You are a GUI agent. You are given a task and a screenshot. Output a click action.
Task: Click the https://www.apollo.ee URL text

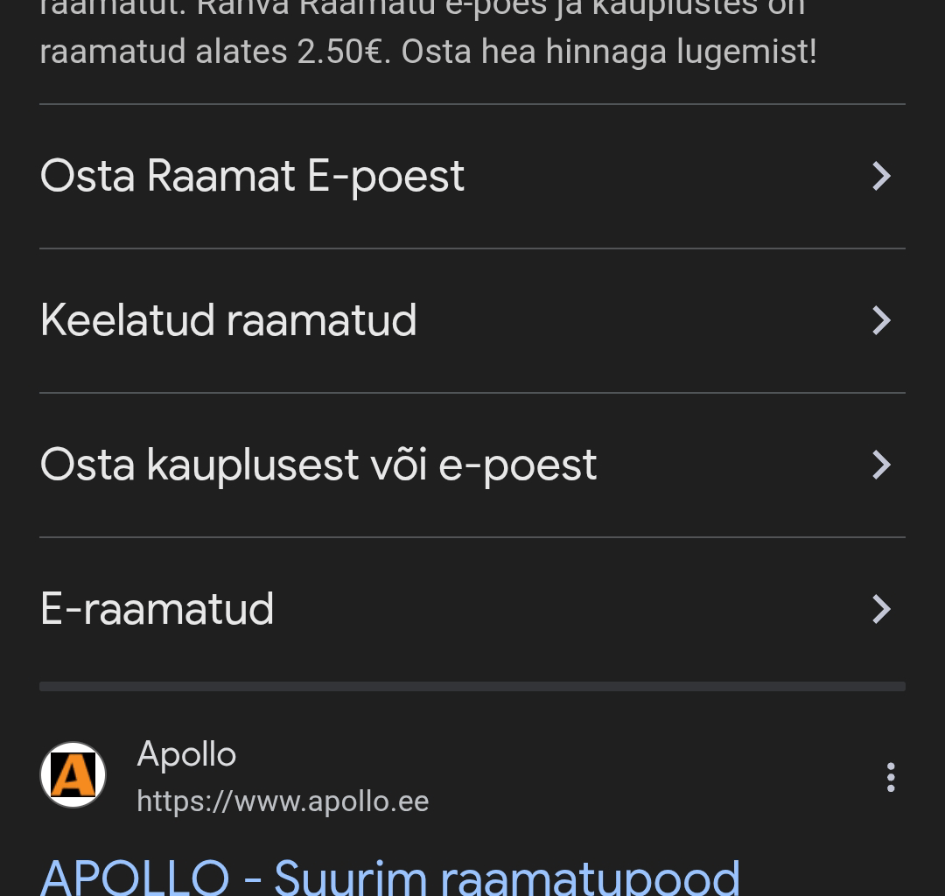pos(283,801)
